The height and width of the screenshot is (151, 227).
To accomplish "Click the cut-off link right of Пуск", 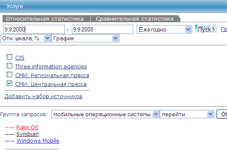I will [224, 29].
